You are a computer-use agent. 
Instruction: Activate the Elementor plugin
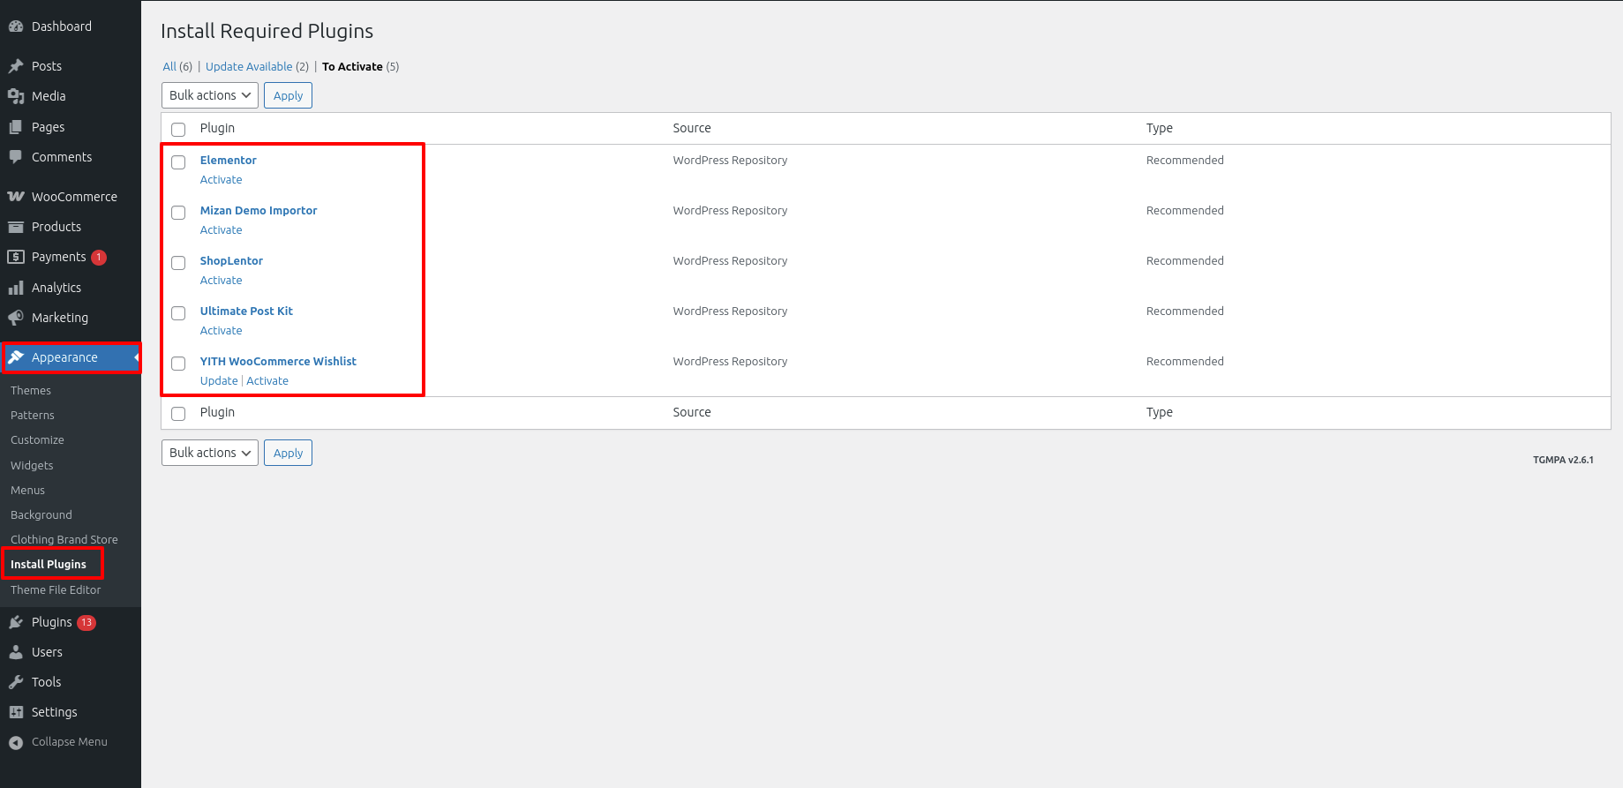tap(221, 179)
